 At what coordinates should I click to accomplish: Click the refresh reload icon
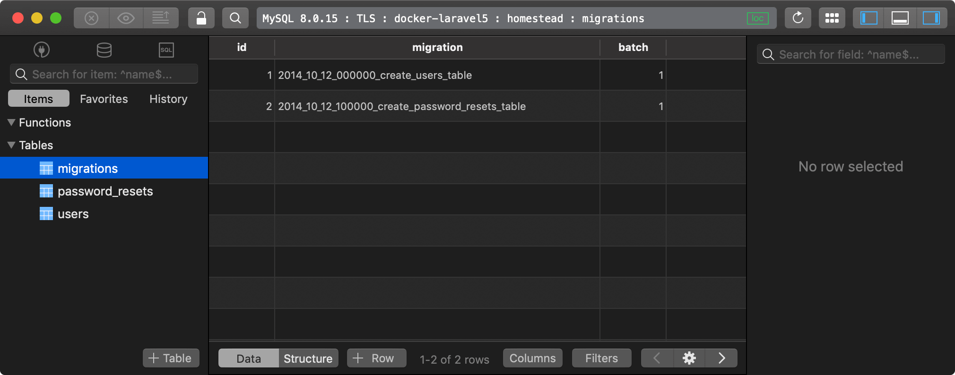click(x=798, y=18)
